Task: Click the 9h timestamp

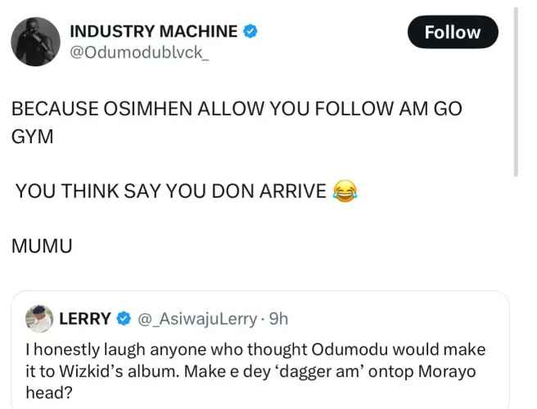Action: (278, 319)
